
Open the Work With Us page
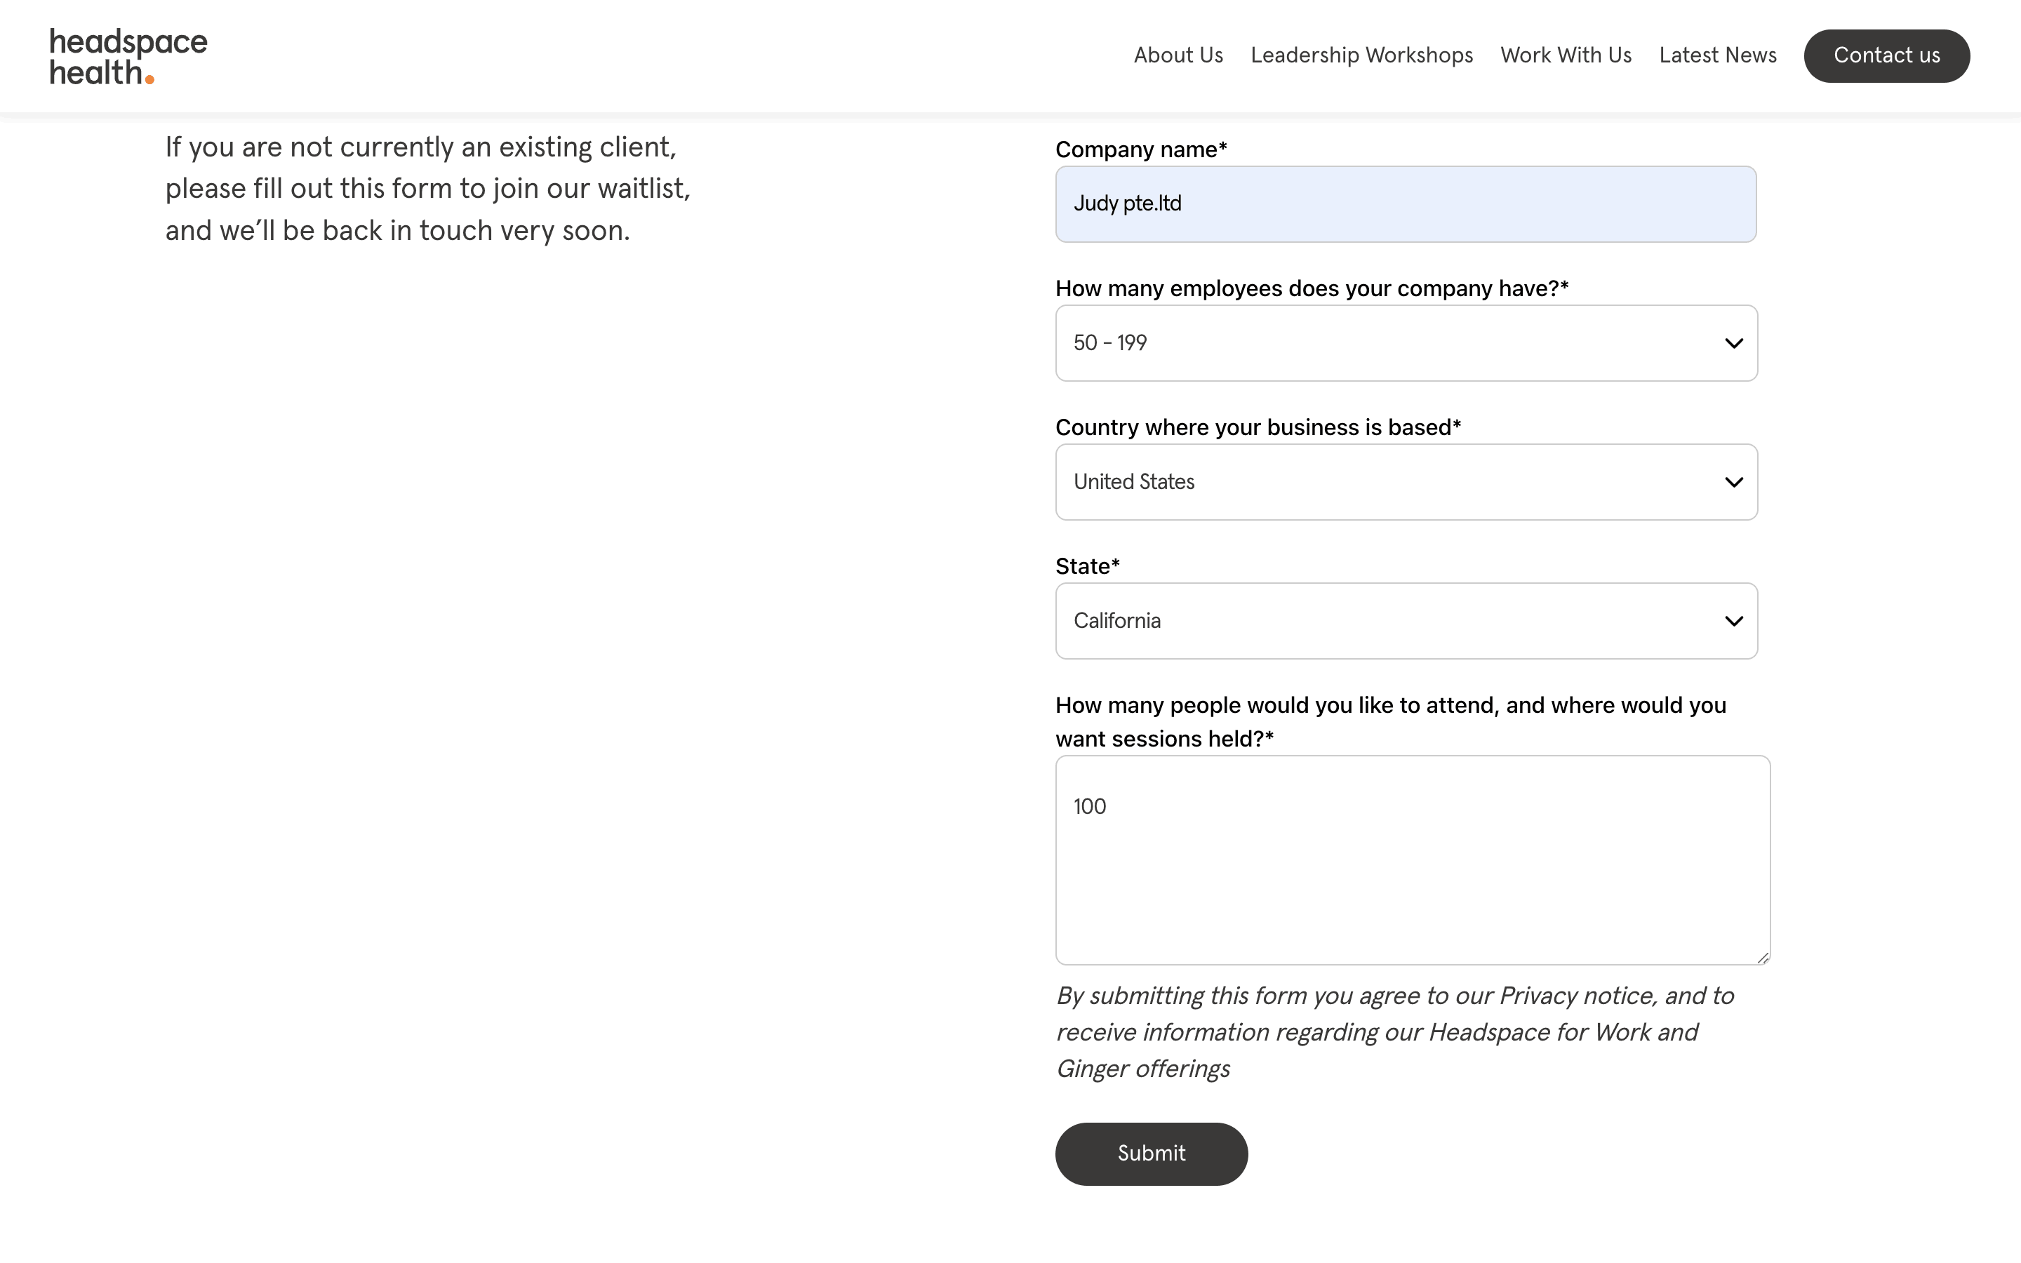pyautogui.click(x=1565, y=55)
